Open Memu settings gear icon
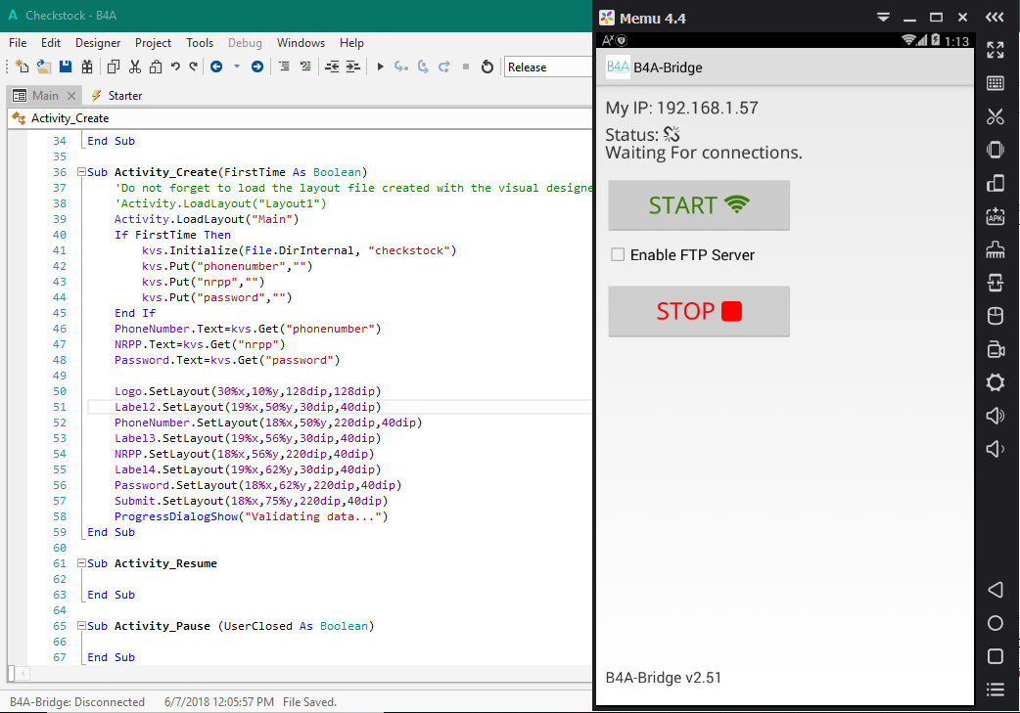Screen dimensions: 1020x713 [x=996, y=382]
